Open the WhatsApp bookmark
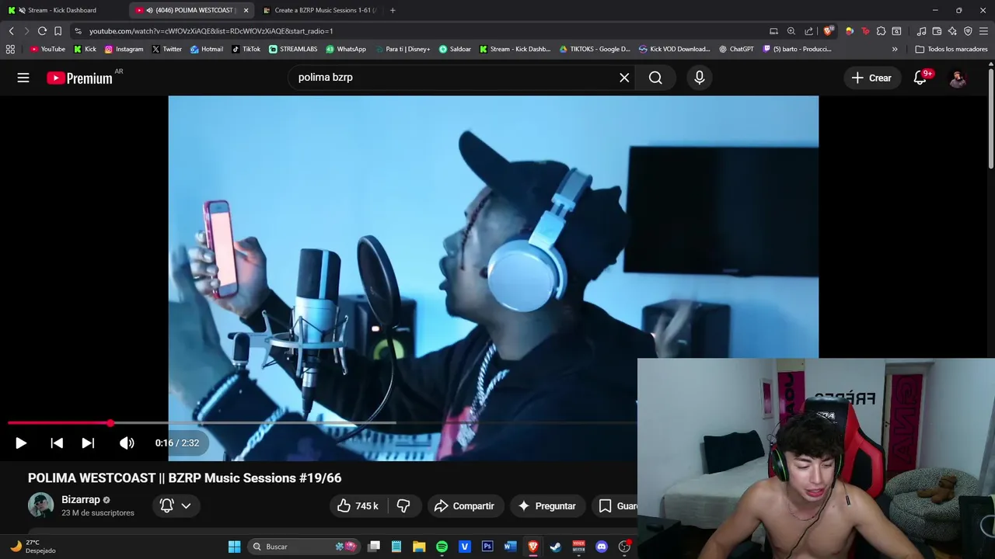The width and height of the screenshot is (995, 559). coord(346,49)
